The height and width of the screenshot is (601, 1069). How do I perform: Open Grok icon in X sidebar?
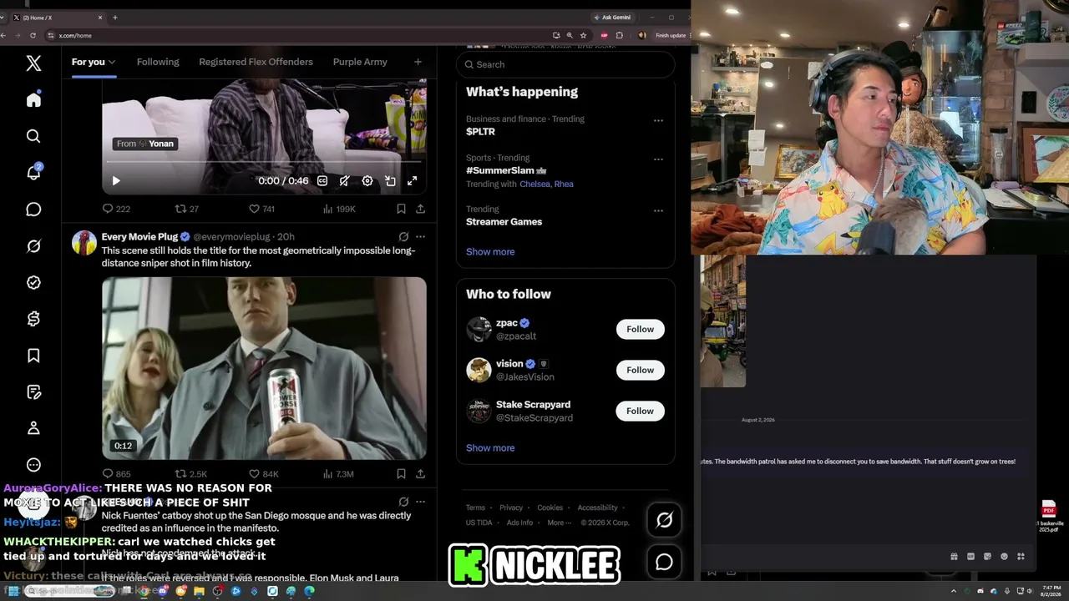point(33,246)
